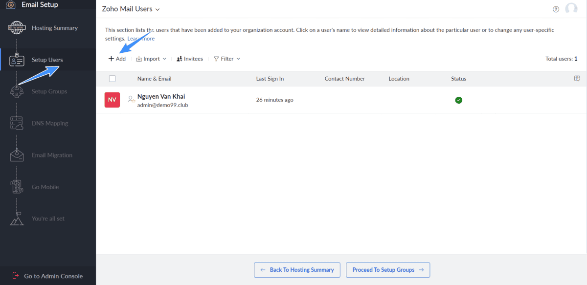
Task: Click the Import download icon
Action: coord(139,59)
